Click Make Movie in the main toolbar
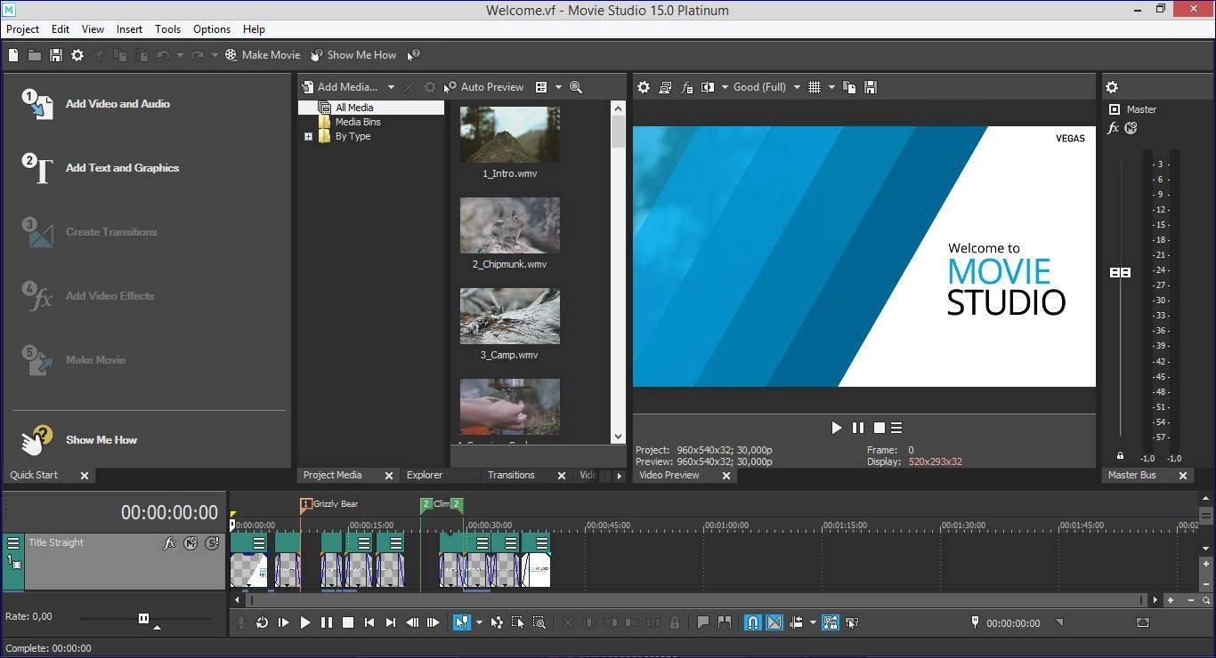This screenshot has height=658, width=1216. [x=263, y=55]
